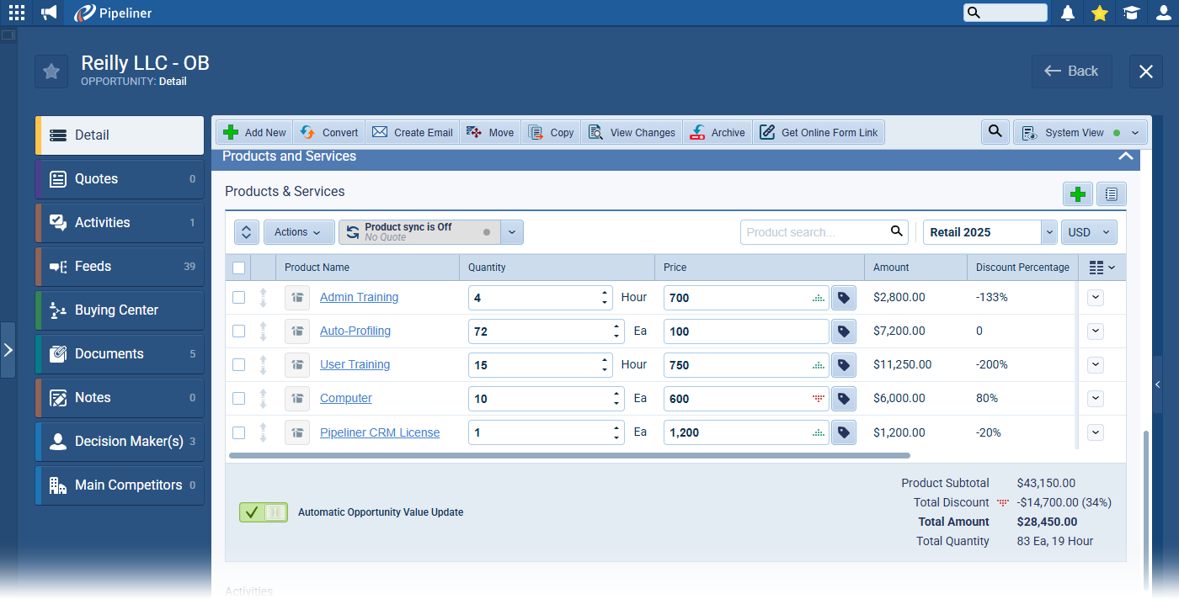Click the search magnifier next to System View
1179x599 pixels.
(995, 132)
